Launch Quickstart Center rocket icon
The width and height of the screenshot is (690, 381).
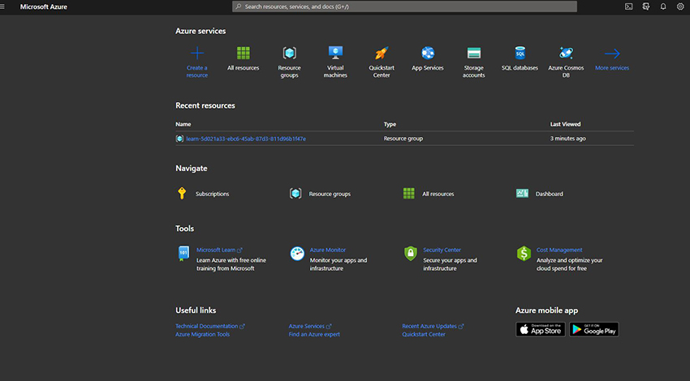pos(382,54)
